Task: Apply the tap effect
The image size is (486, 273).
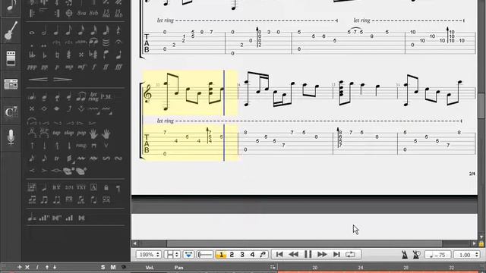Action: click(x=56, y=133)
